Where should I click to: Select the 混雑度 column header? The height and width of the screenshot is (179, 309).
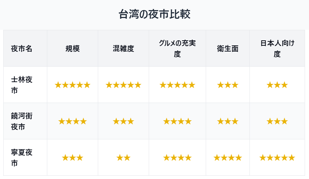(123, 49)
